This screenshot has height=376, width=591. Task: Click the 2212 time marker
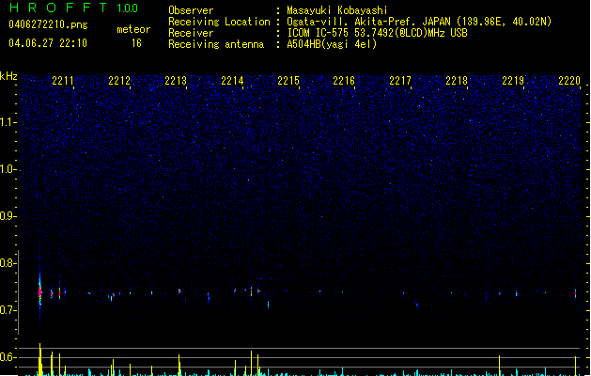coord(119,81)
